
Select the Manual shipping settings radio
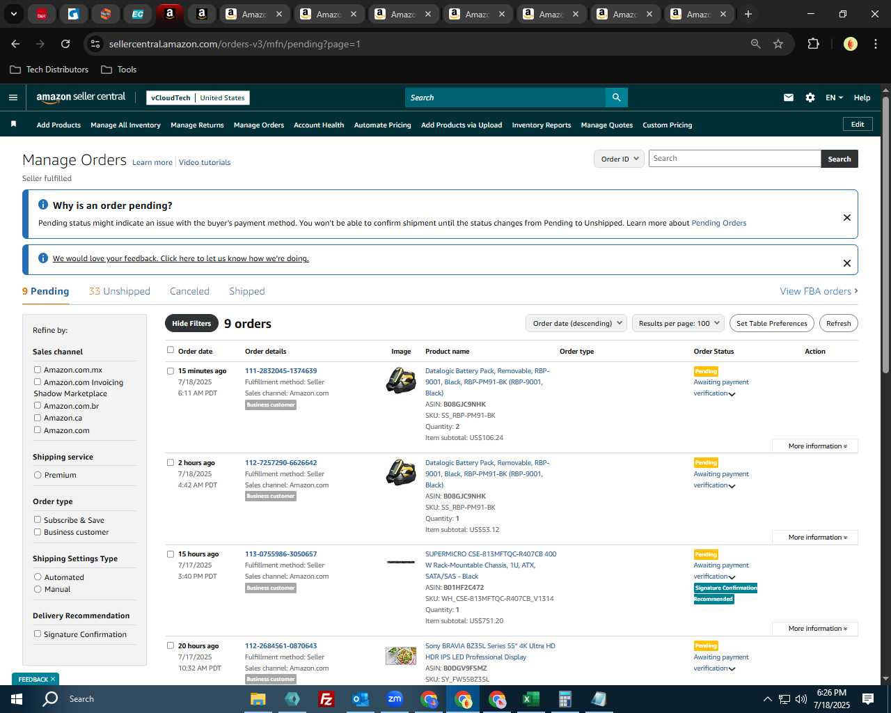(x=38, y=589)
